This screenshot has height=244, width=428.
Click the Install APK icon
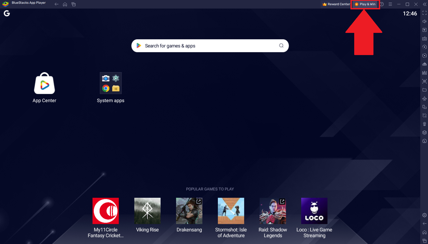(425, 73)
